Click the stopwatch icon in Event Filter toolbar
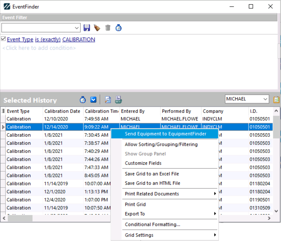The width and height of the screenshot is (281, 241). pyautogui.click(x=118, y=28)
